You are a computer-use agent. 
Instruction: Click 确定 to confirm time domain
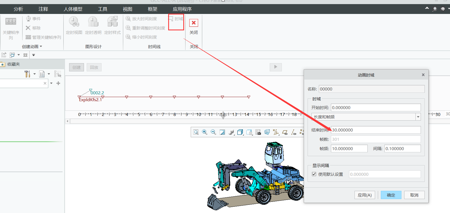(x=391, y=195)
